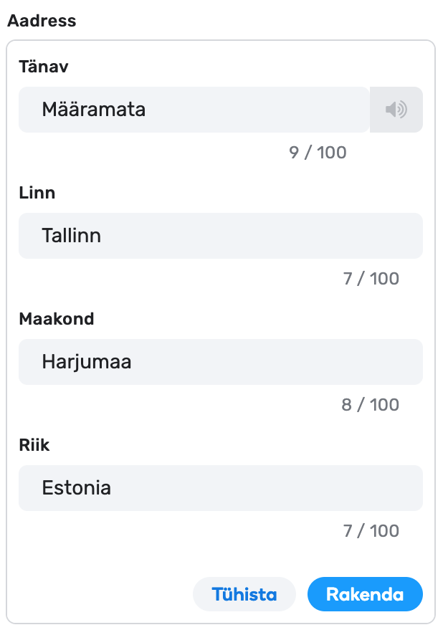Click the speaker icon beside Tänav field

pos(396,110)
